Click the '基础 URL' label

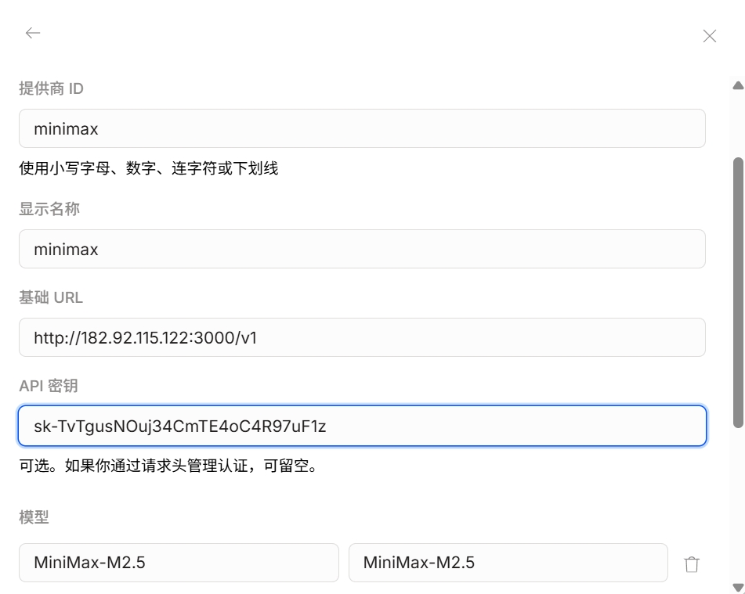[51, 297]
